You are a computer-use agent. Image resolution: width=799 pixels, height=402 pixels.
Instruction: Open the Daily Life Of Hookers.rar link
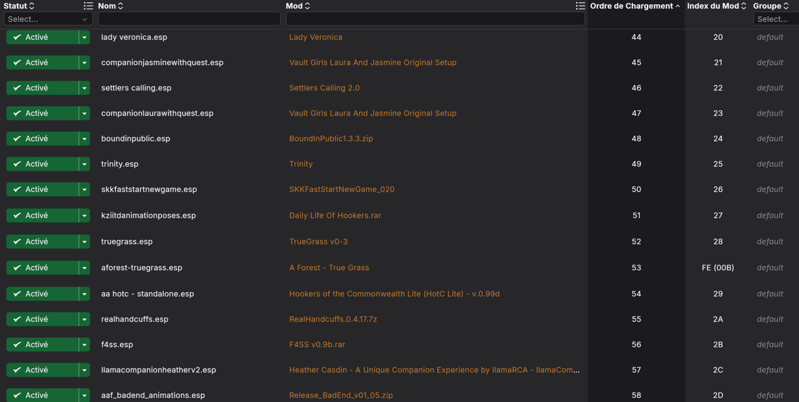pos(335,216)
